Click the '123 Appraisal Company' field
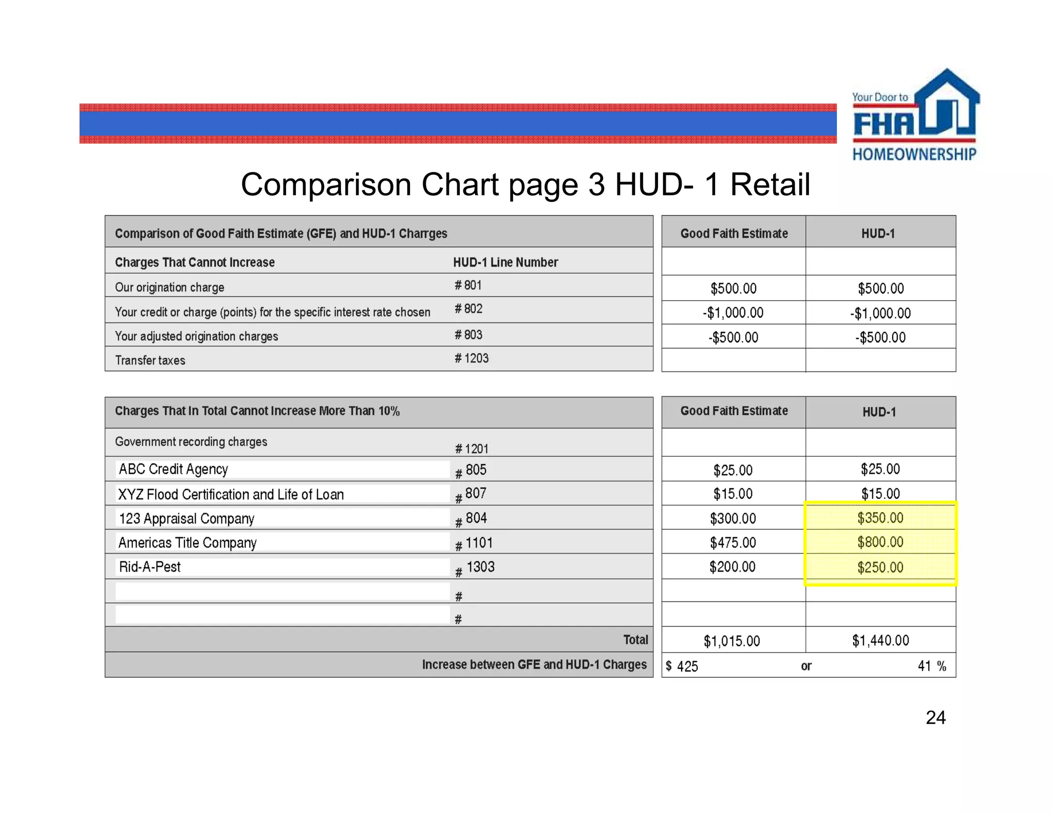Viewport: 1052px width, 813px height. coord(283,518)
